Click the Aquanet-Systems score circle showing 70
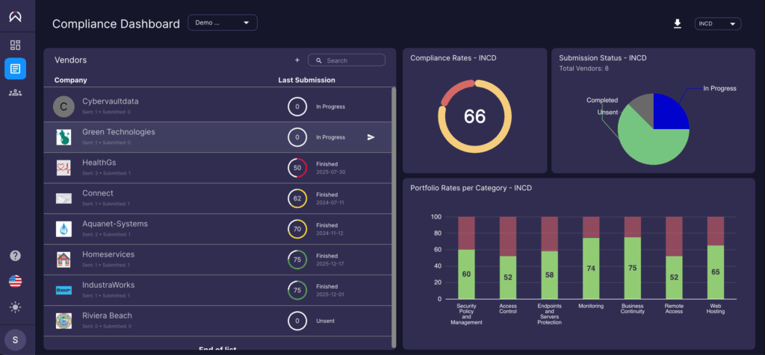 tap(297, 229)
